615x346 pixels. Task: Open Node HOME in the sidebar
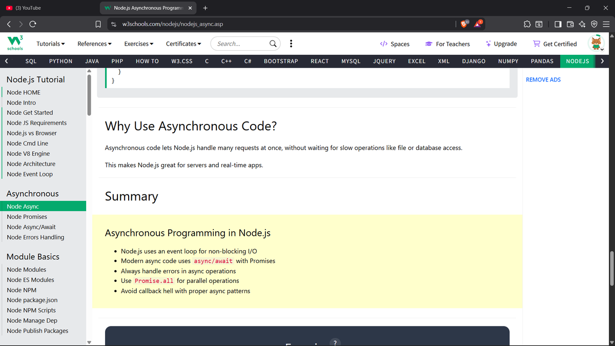[24, 92]
